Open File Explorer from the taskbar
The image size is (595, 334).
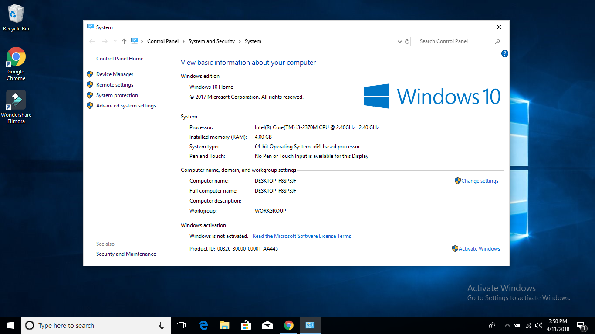pyautogui.click(x=225, y=325)
